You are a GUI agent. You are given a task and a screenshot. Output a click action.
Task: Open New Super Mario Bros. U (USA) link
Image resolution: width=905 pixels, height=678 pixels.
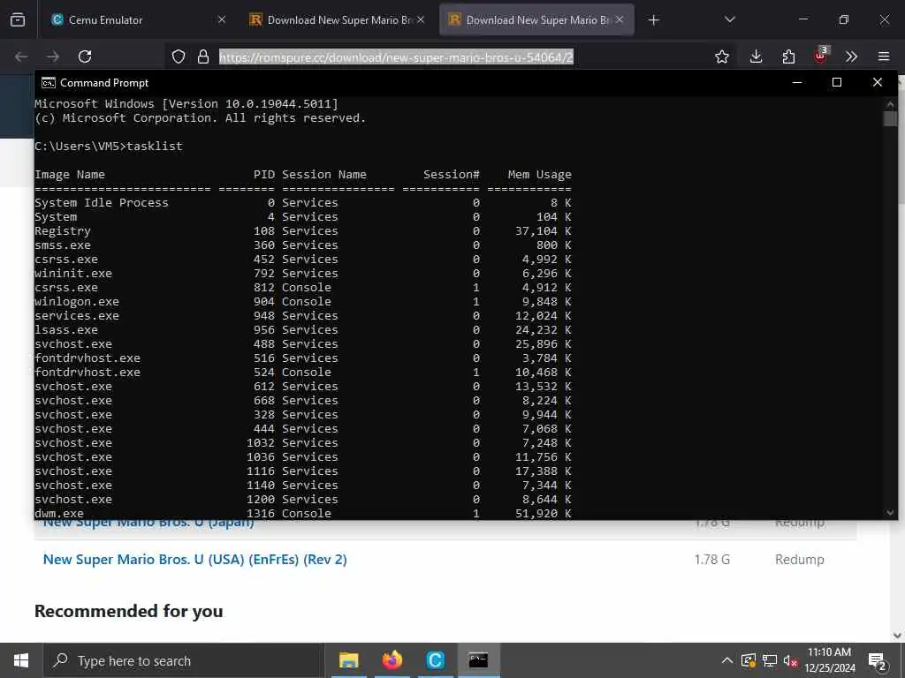195,559
